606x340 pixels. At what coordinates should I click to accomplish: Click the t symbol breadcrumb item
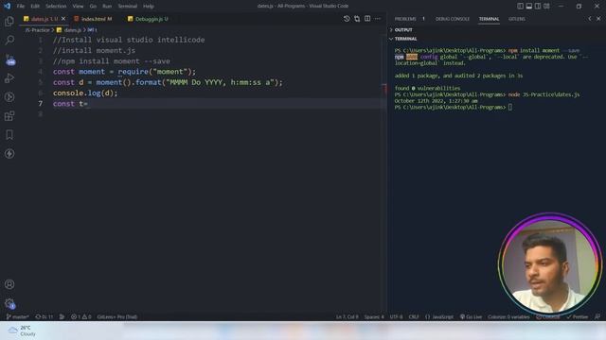click(x=93, y=29)
